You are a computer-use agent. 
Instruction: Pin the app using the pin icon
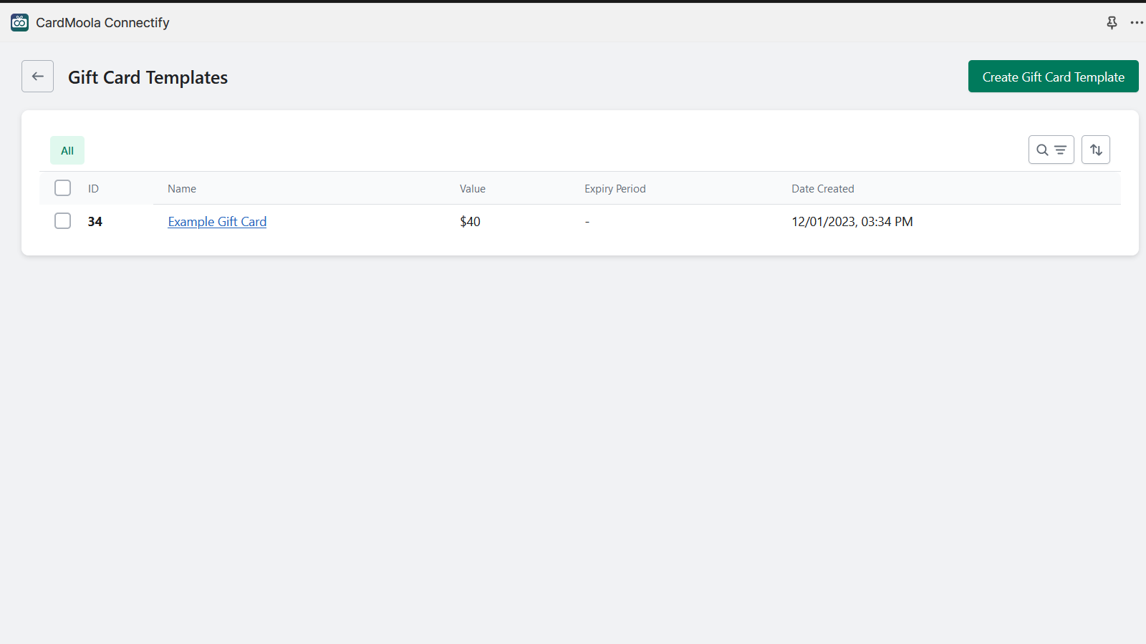tap(1112, 23)
